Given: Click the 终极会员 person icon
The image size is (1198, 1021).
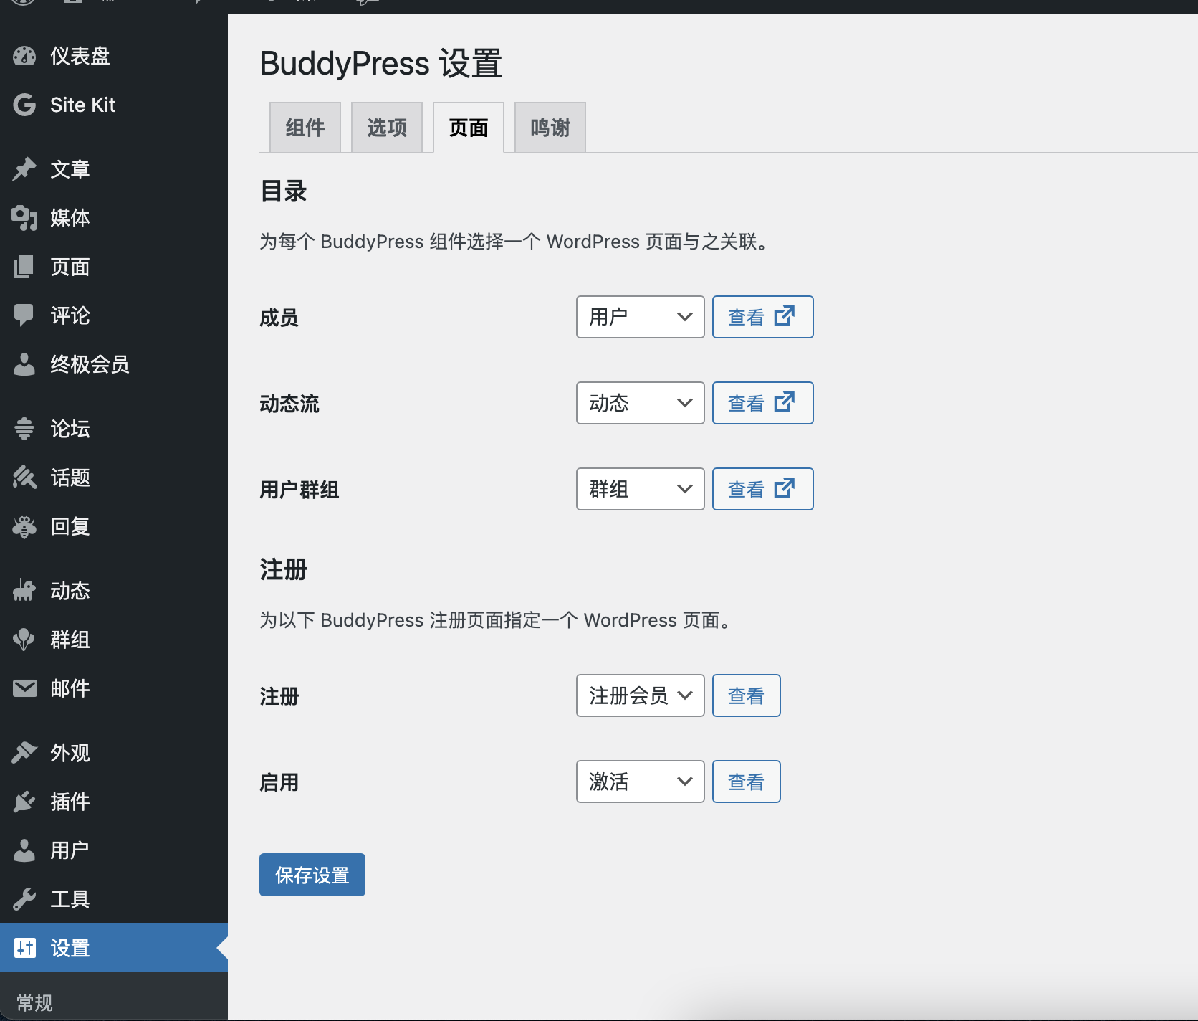Looking at the screenshot, I should 24,364.
